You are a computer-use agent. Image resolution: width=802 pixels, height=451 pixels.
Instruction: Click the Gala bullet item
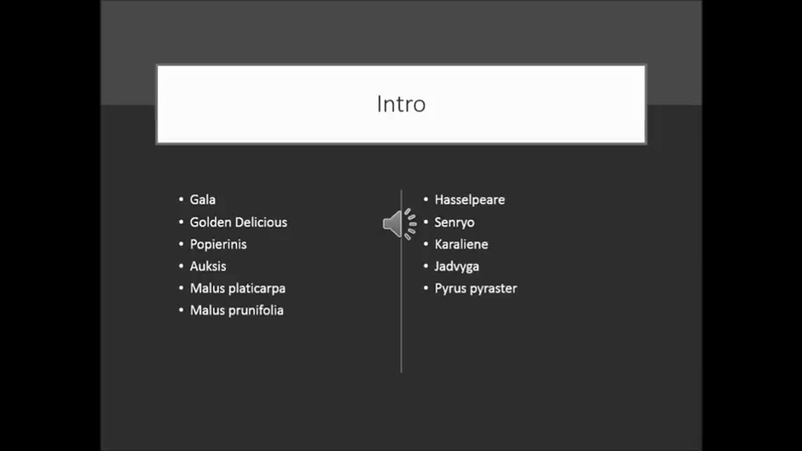(202, 200)
